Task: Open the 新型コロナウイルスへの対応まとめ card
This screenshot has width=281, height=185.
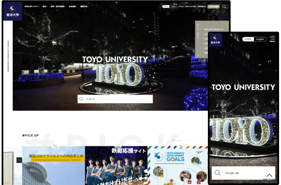Action: [54, 166]
